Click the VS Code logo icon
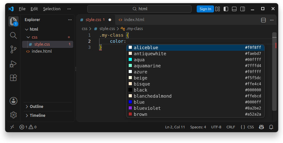 click(x=11, y=9)
